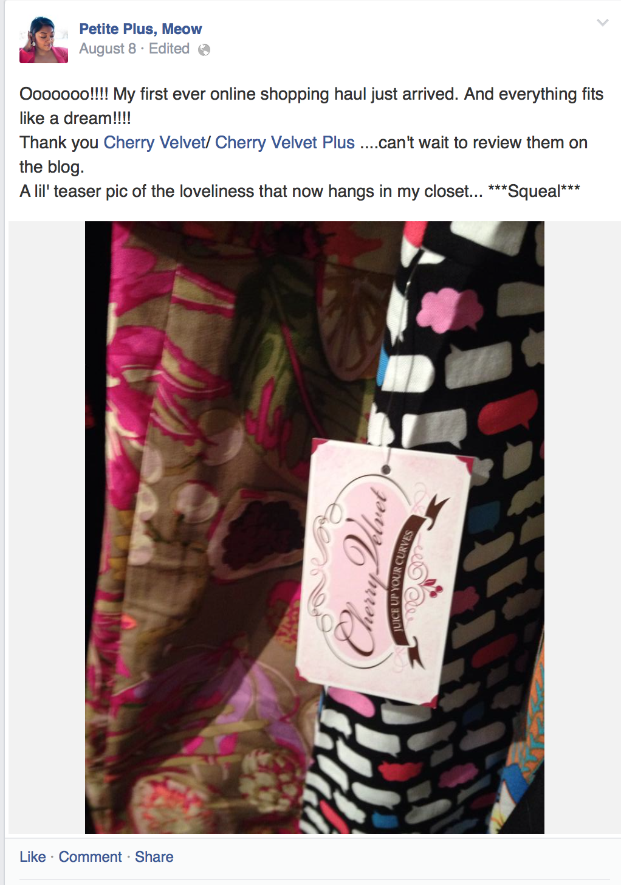Open the Cherry Velvet page link
Viewport: 621px width, 885px height.
click(x=154, y=142)
